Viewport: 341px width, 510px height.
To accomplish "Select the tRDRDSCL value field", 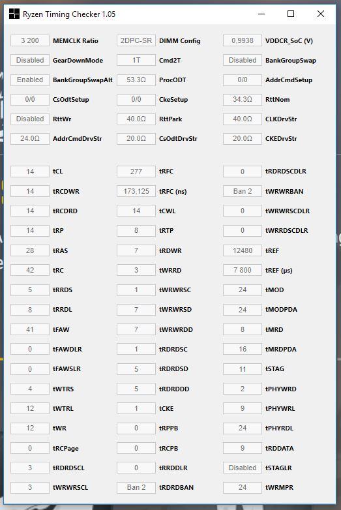I will (x=30, y=468).
